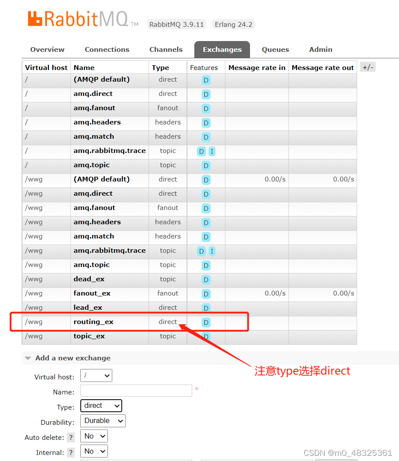Open (AMQP default) in / virtual host
399x461 pixels.
[x=101, y=79]
